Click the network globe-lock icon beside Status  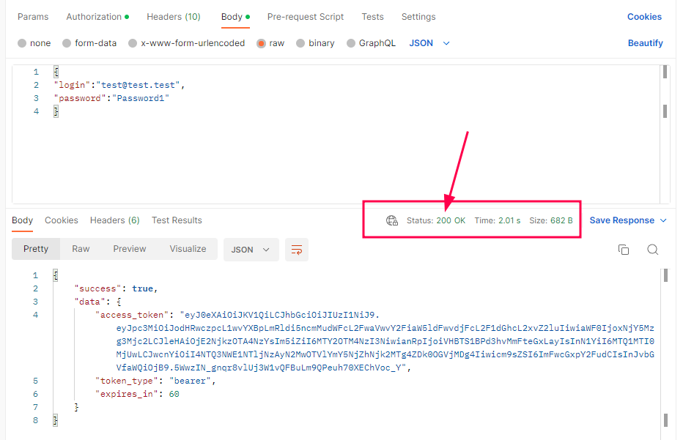point(391,220)
